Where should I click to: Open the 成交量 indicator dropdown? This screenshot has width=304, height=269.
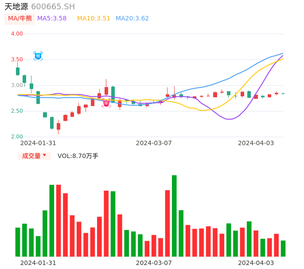point(34,156)
